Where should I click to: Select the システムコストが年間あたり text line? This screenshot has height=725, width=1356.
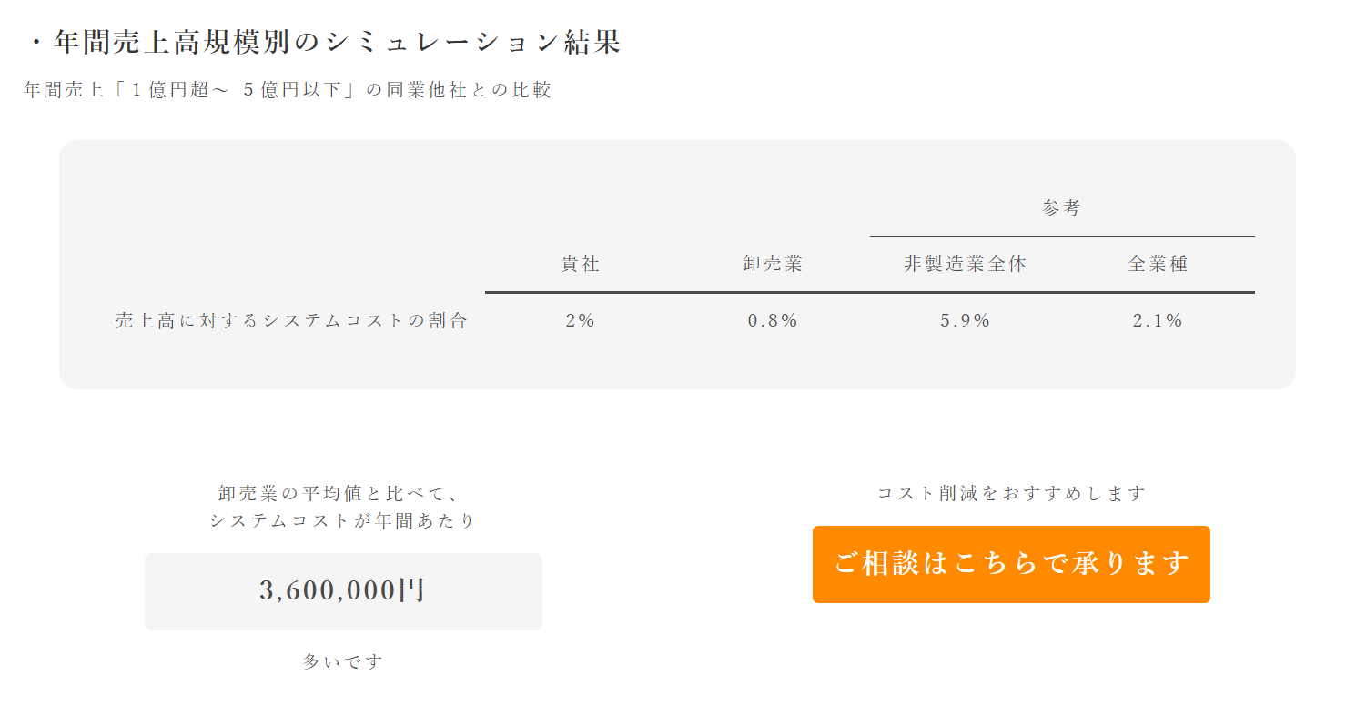[x=342, y=521]
